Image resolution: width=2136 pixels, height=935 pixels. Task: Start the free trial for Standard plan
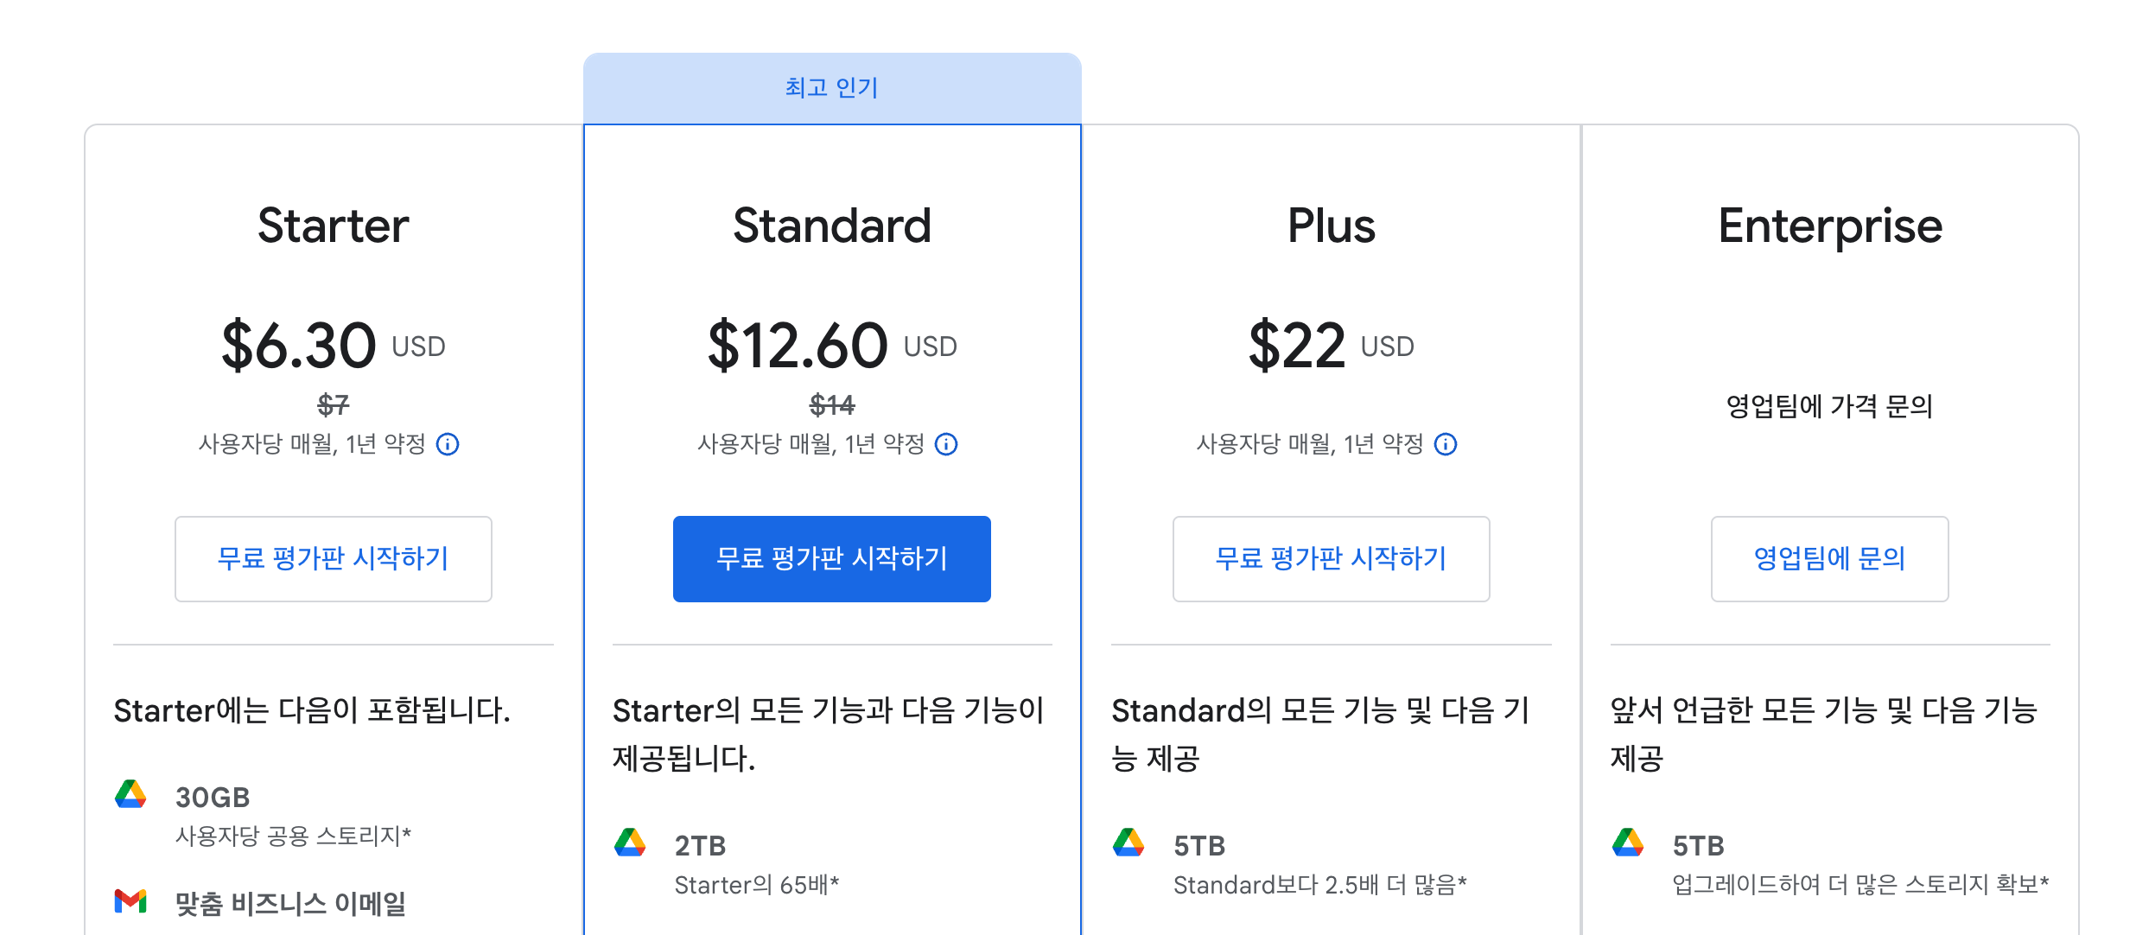click(x=832, y=559)
